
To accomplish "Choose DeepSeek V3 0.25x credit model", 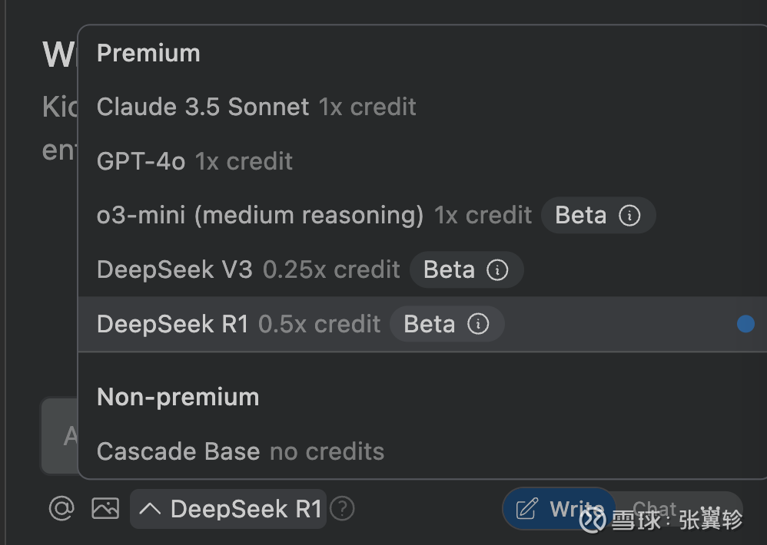I will coord(423,269).
